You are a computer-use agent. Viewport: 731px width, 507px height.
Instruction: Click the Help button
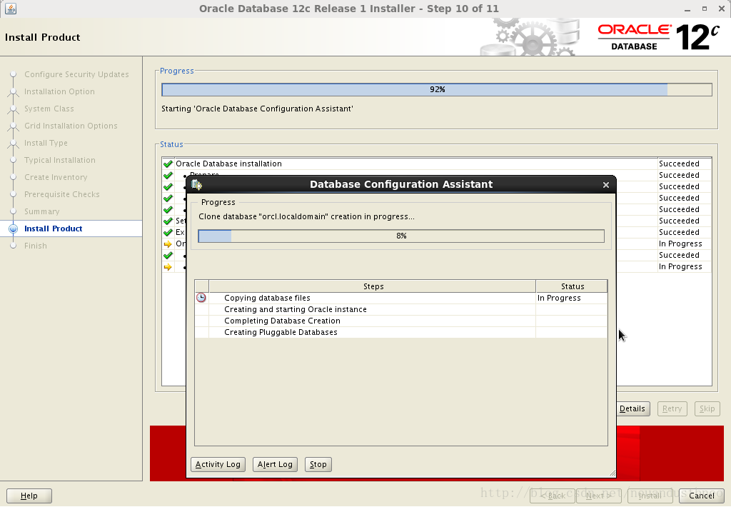(x=29, y=496)
